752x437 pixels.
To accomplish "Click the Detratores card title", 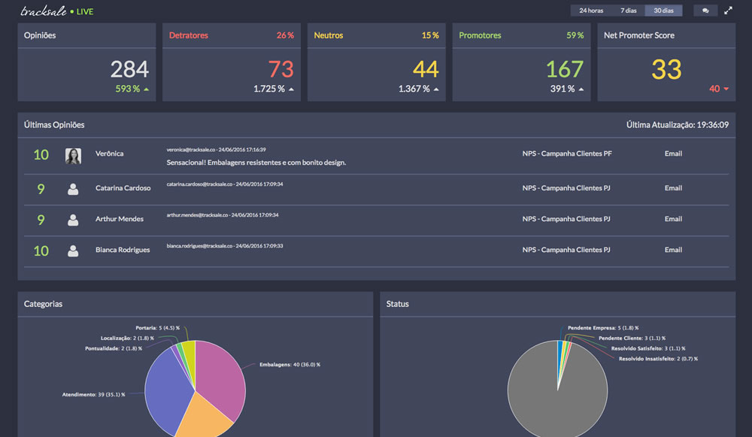I will [x=189, y=35].
